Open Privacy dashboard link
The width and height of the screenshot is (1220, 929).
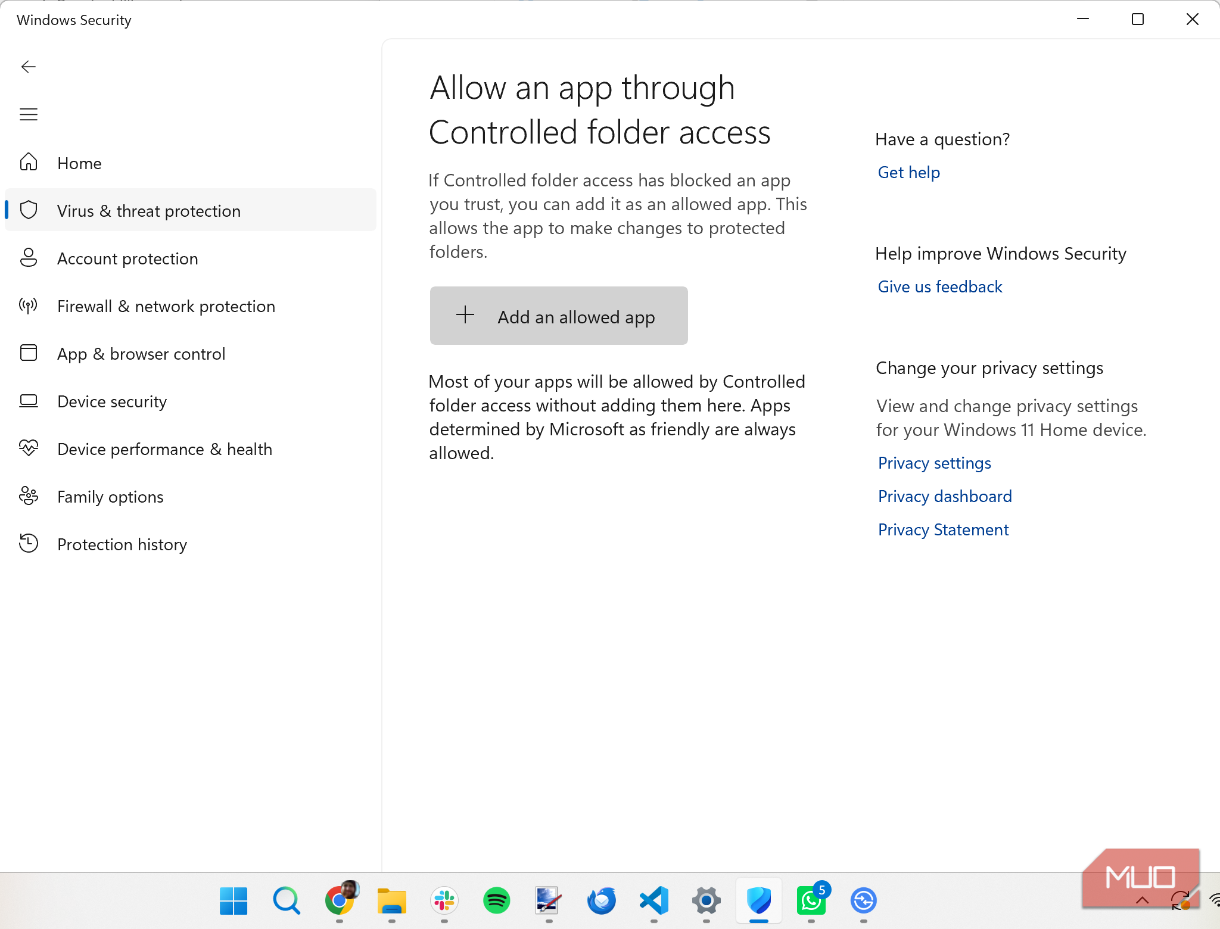(x=945, y=496)
